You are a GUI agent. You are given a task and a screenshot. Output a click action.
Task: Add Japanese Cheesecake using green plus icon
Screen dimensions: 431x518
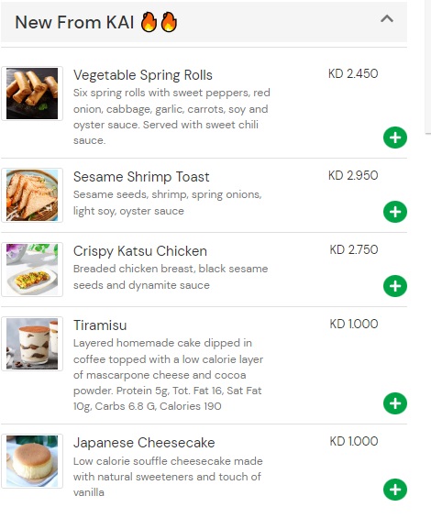click(395, 490)
